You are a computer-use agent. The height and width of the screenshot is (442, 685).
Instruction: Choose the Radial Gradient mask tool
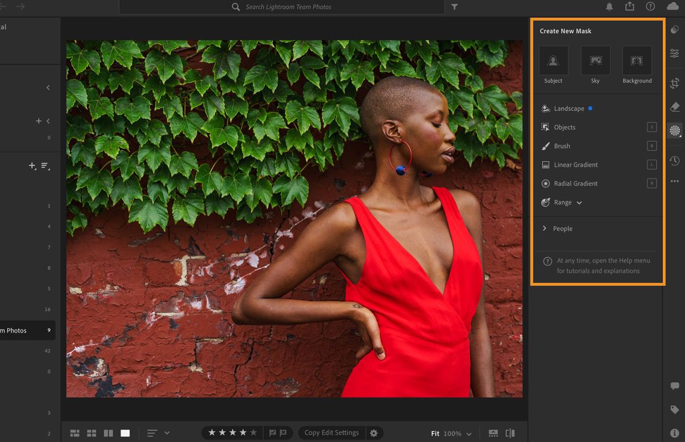click(x=576, y=184)
